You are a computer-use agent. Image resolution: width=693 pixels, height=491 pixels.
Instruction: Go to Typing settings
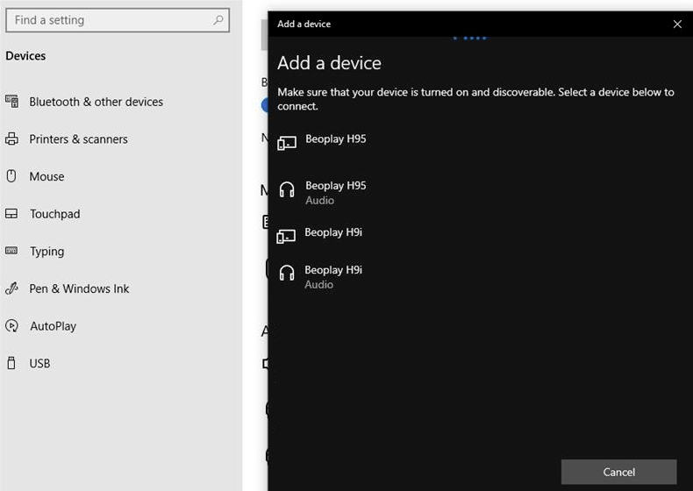click(x=46, y=252)
